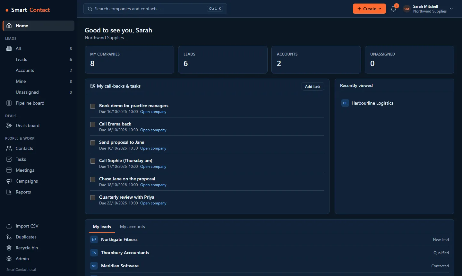Click the Meetings calendar icon
462x276 pixels.
(x=9, y=170)
